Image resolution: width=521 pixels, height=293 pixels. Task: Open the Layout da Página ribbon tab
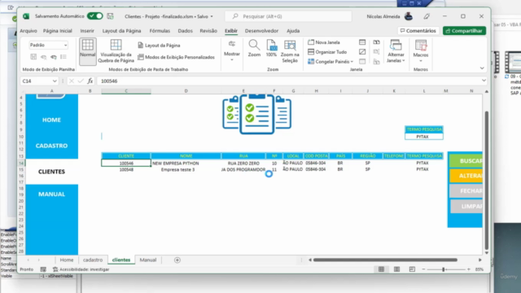click(x=121, y=31)
